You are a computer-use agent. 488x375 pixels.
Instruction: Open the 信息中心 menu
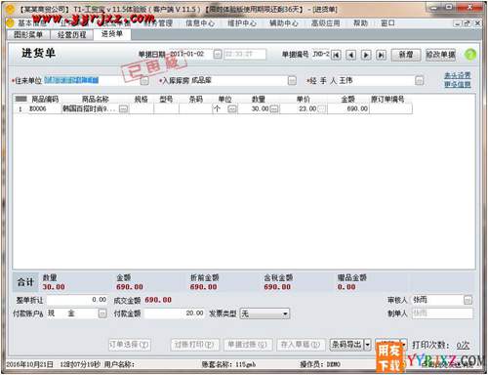[x=200, y=23]
